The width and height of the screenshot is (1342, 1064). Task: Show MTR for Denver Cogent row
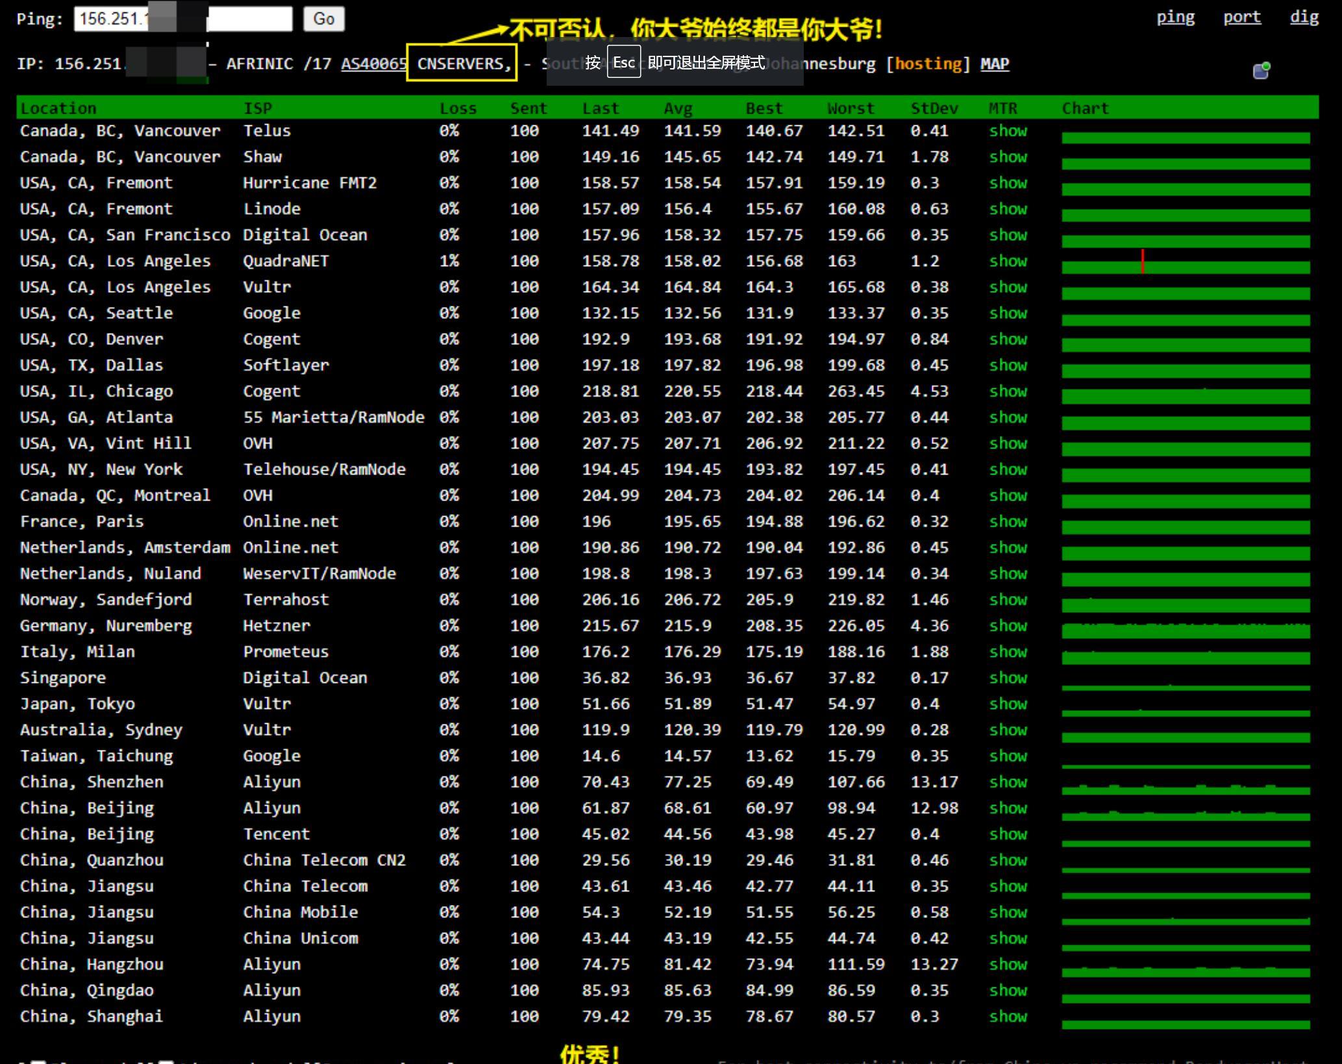1008,338
